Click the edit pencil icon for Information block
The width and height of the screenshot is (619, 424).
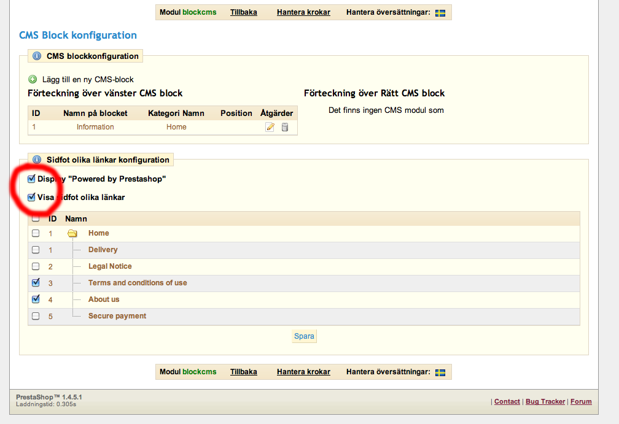tap(270, 127)
